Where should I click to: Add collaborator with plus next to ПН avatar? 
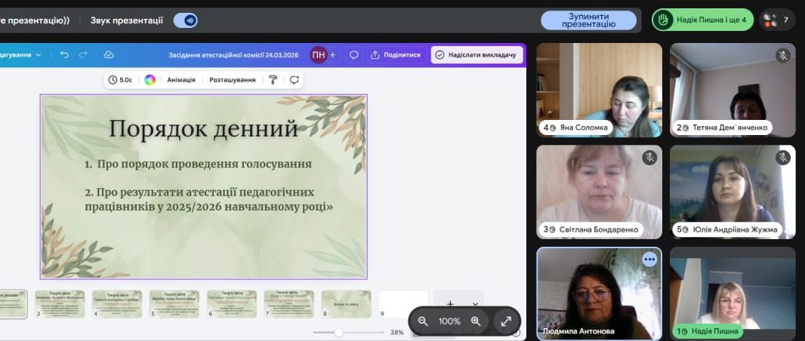(332, 55)
